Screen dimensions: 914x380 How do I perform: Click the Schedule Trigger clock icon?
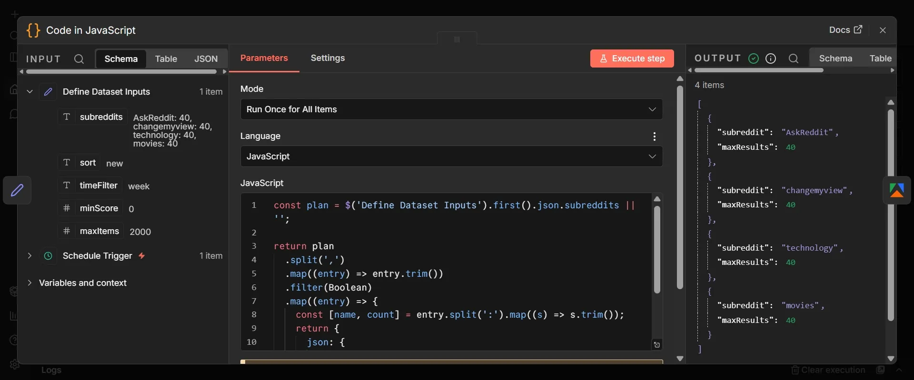[48, 256]
